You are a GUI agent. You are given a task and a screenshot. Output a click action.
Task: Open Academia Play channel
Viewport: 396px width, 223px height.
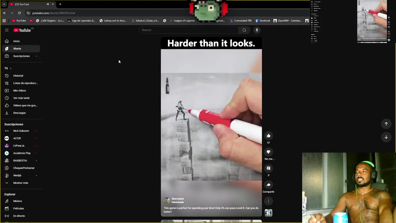(21, 153)
